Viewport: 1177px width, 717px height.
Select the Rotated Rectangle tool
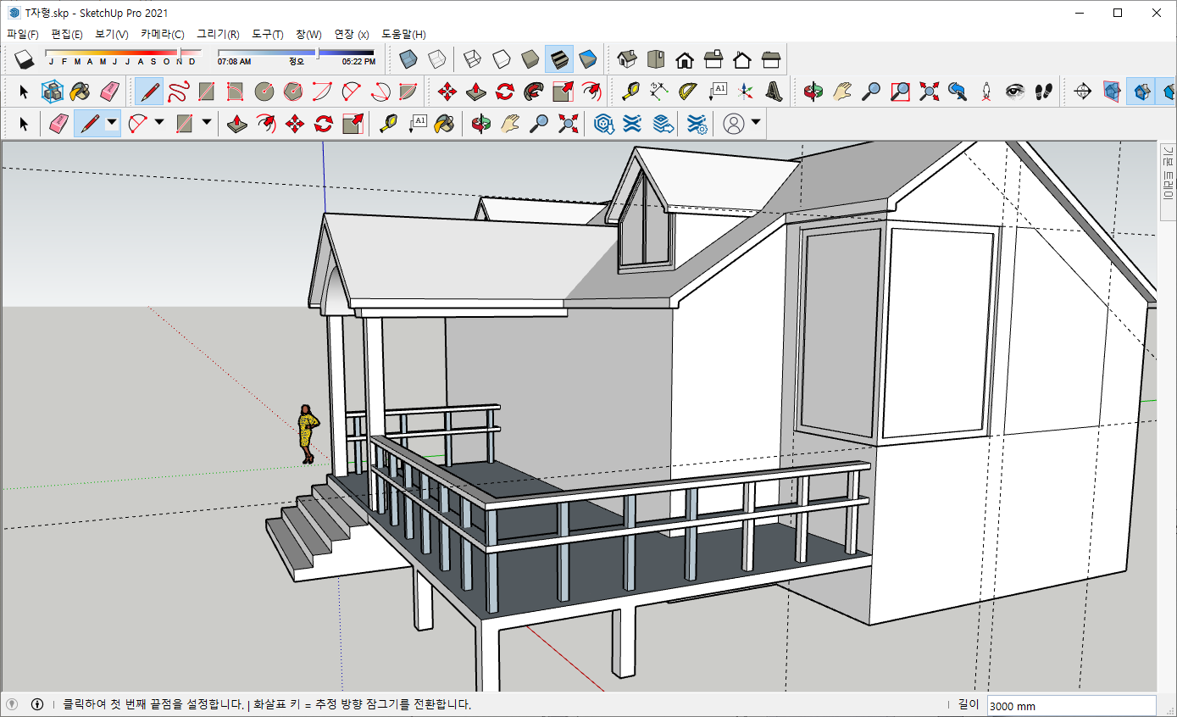[235, 91]
